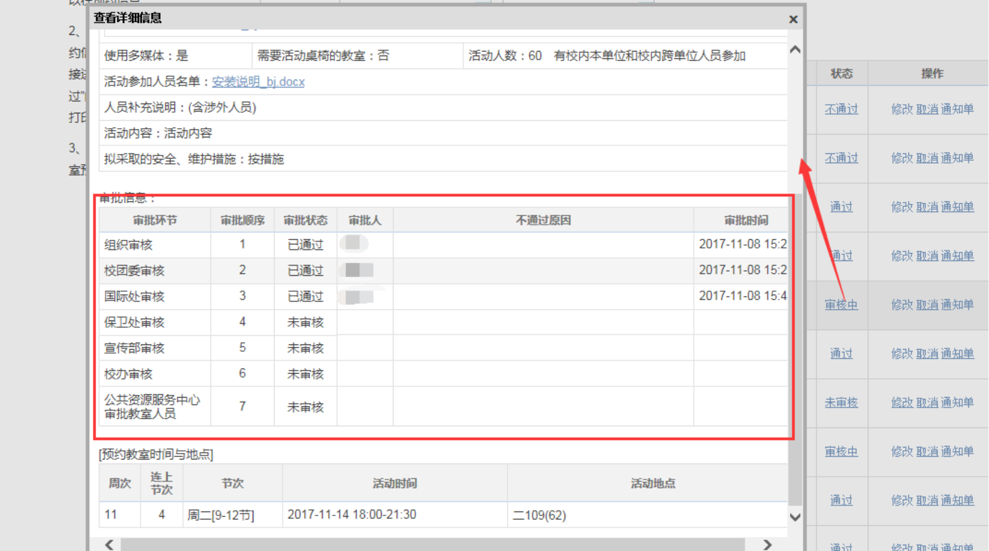The height and width of the screenshot is (551, 989).
Task: Select the 保卫处审核 approval row
Action: tap(134, 323)
